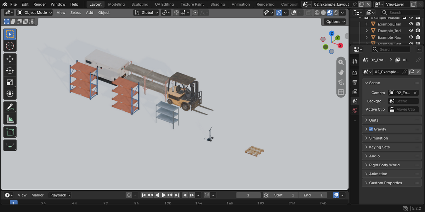Jump to the last frame

point(177,195)
